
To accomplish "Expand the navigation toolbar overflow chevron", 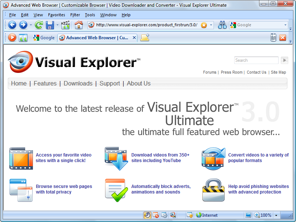I will pyautogui.click(x=291, y=29).
